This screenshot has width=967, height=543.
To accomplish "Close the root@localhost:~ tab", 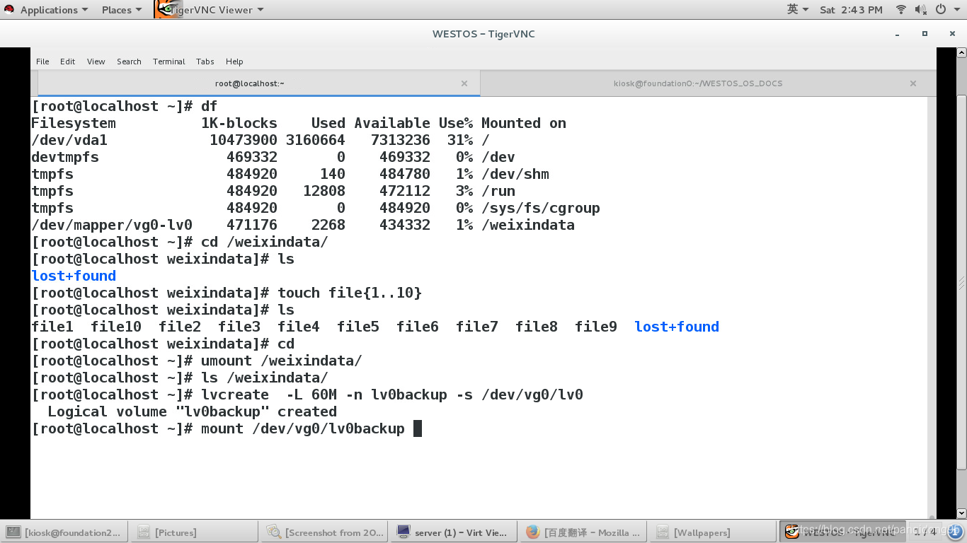I will [464, 83].
